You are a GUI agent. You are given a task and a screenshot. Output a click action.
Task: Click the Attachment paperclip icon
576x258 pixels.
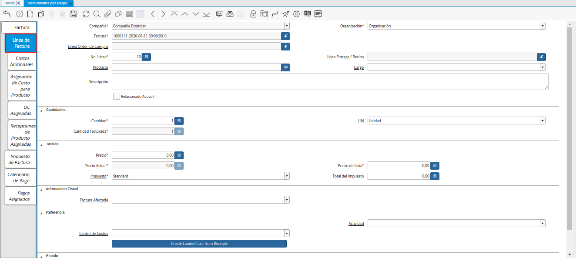tap(107, 14)
